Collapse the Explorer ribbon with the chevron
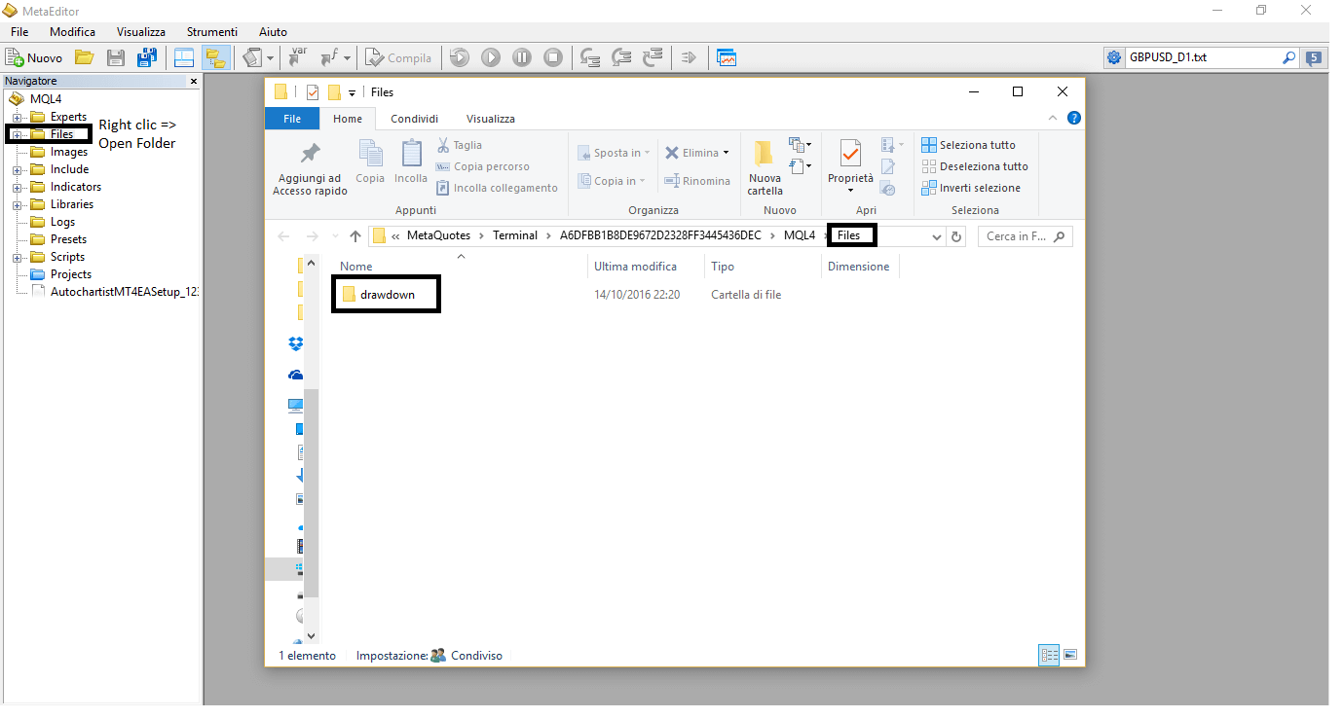Screen dimensions: 1344x718 (1054, 119)
